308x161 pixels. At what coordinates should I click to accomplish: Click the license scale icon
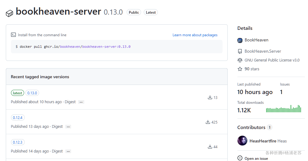[240, 60]
